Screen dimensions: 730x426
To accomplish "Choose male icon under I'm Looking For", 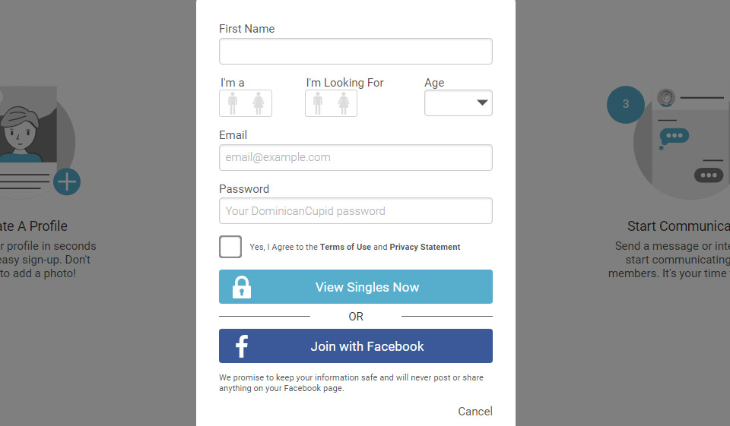I will [318, 103].
